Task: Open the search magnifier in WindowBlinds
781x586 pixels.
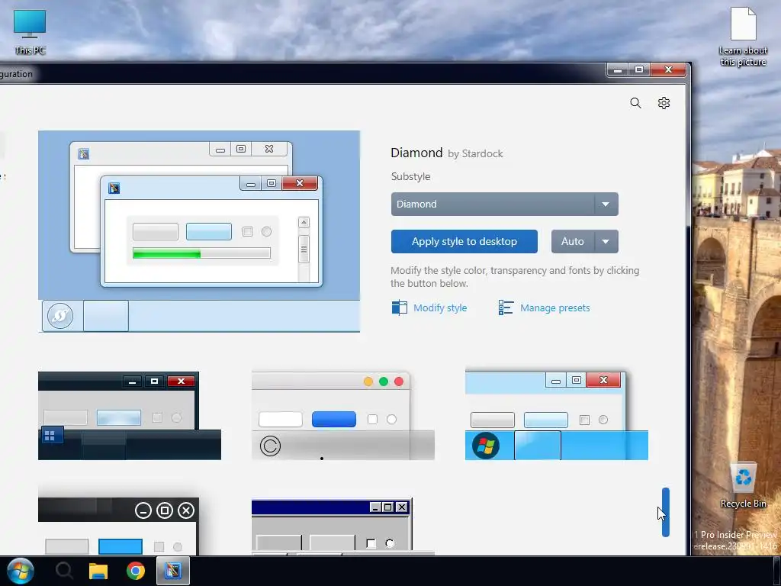Action: pyautogui.click(x=635, y=103)
